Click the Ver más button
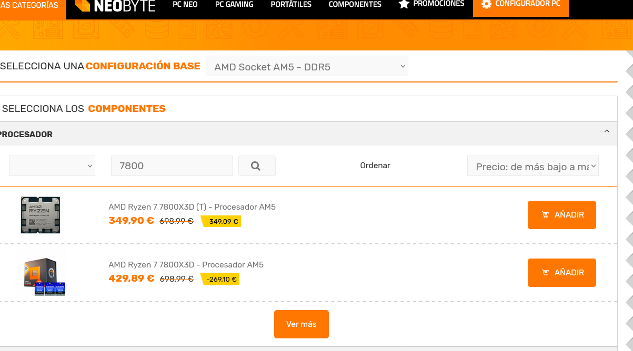This screenshot has height=351, width=633. (302, 324)
